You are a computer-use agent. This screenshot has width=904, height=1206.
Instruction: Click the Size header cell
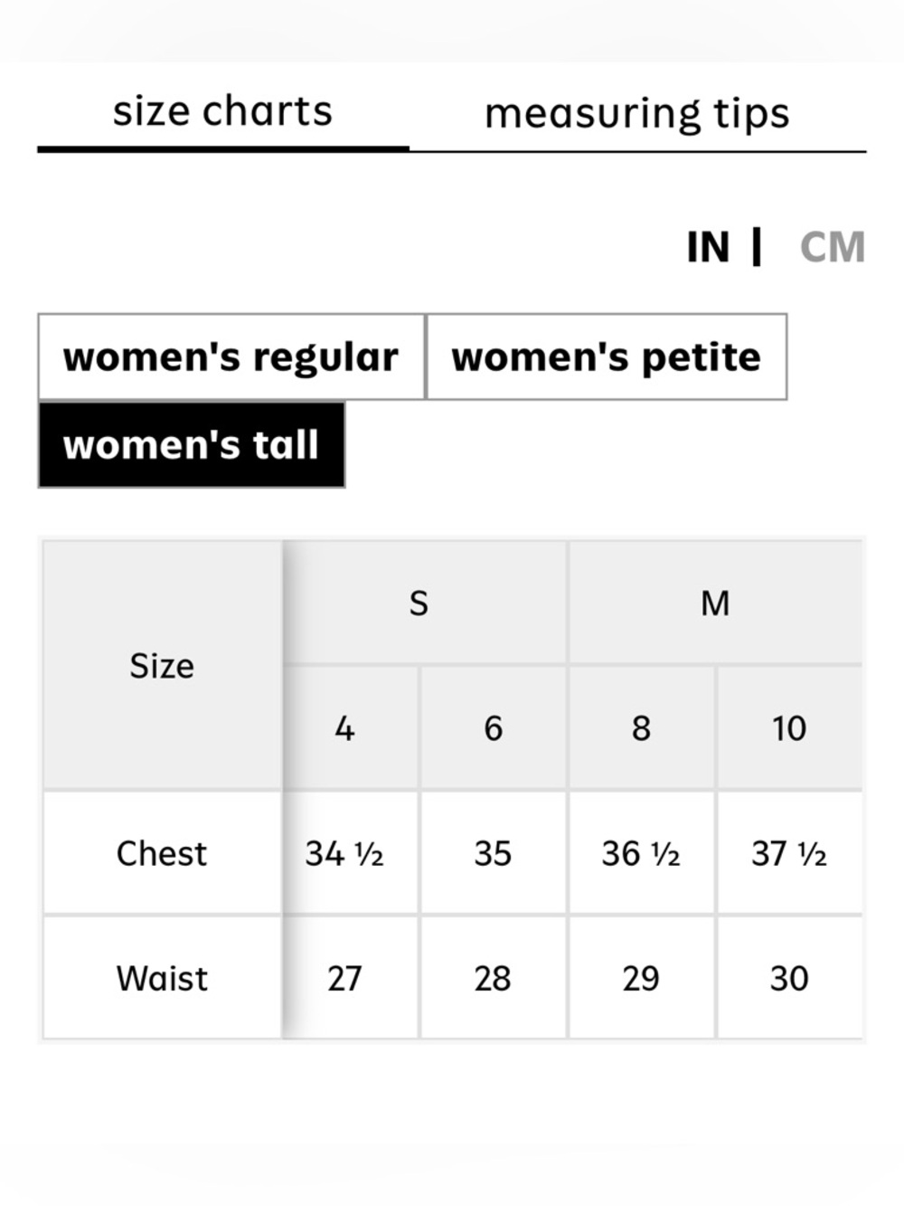click(x=162, y=665)
